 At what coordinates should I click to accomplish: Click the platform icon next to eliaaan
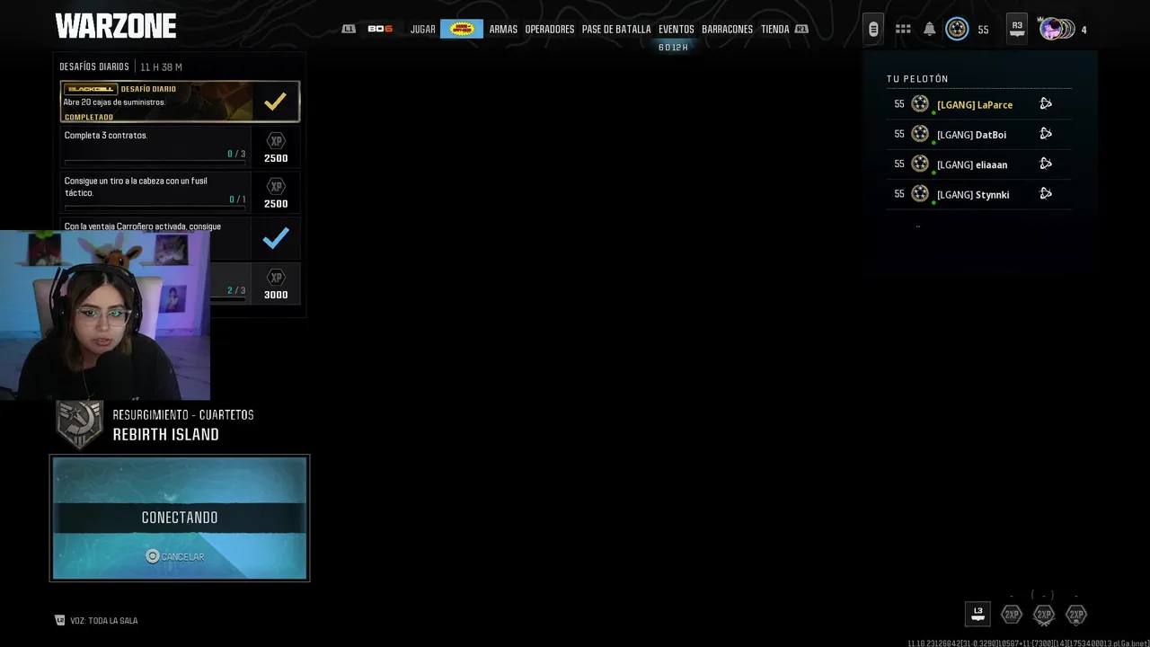click(1046, 163)
